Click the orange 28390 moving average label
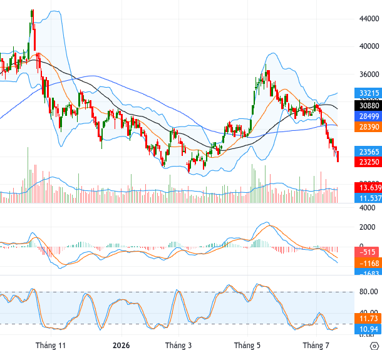This screenshot has height=350, width=382. pyautogui.click(x=368, y=127)
